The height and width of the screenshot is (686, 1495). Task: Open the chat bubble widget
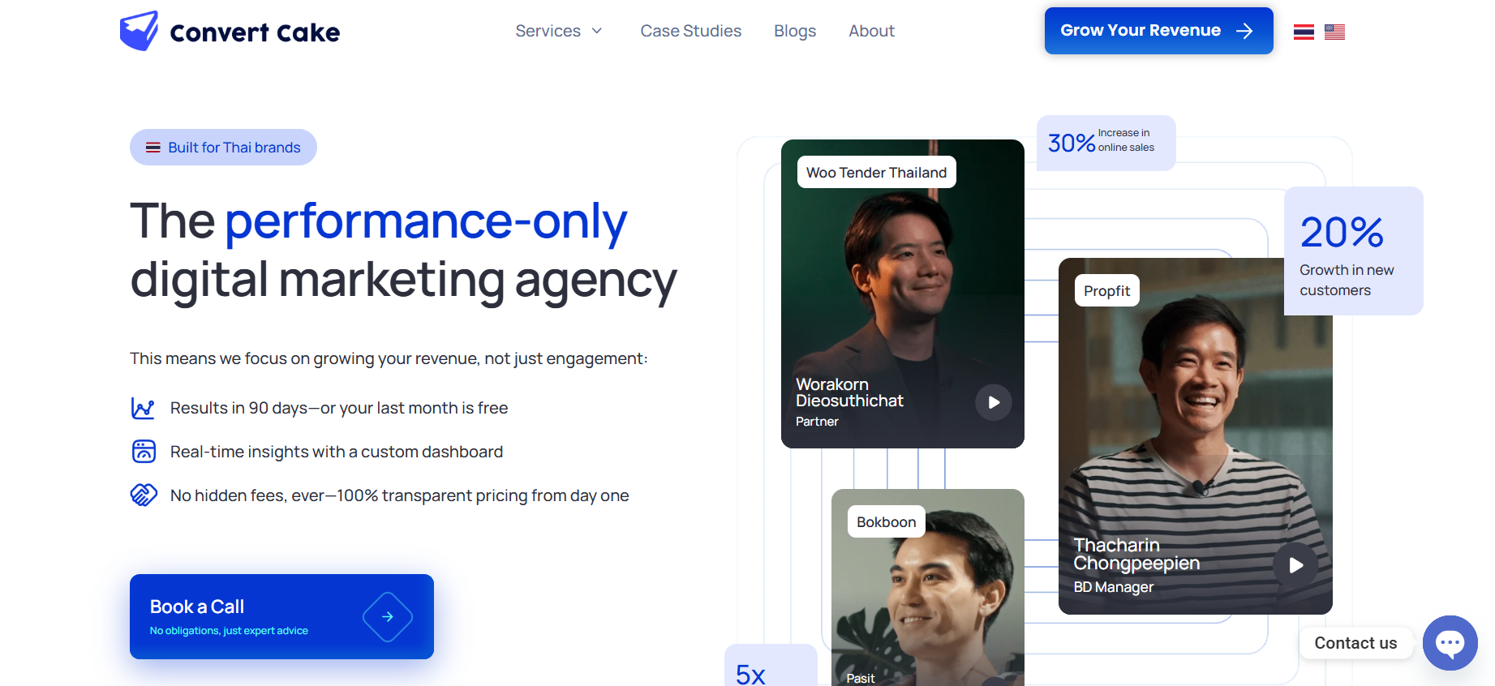pyautogui.click(x=1450, y=643)
